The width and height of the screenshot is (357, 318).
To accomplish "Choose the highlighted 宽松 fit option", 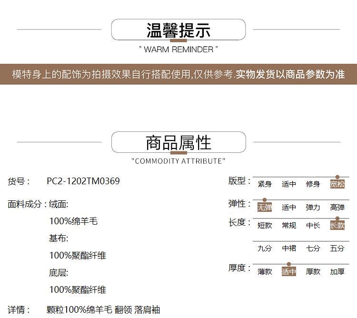I will 337,184.
